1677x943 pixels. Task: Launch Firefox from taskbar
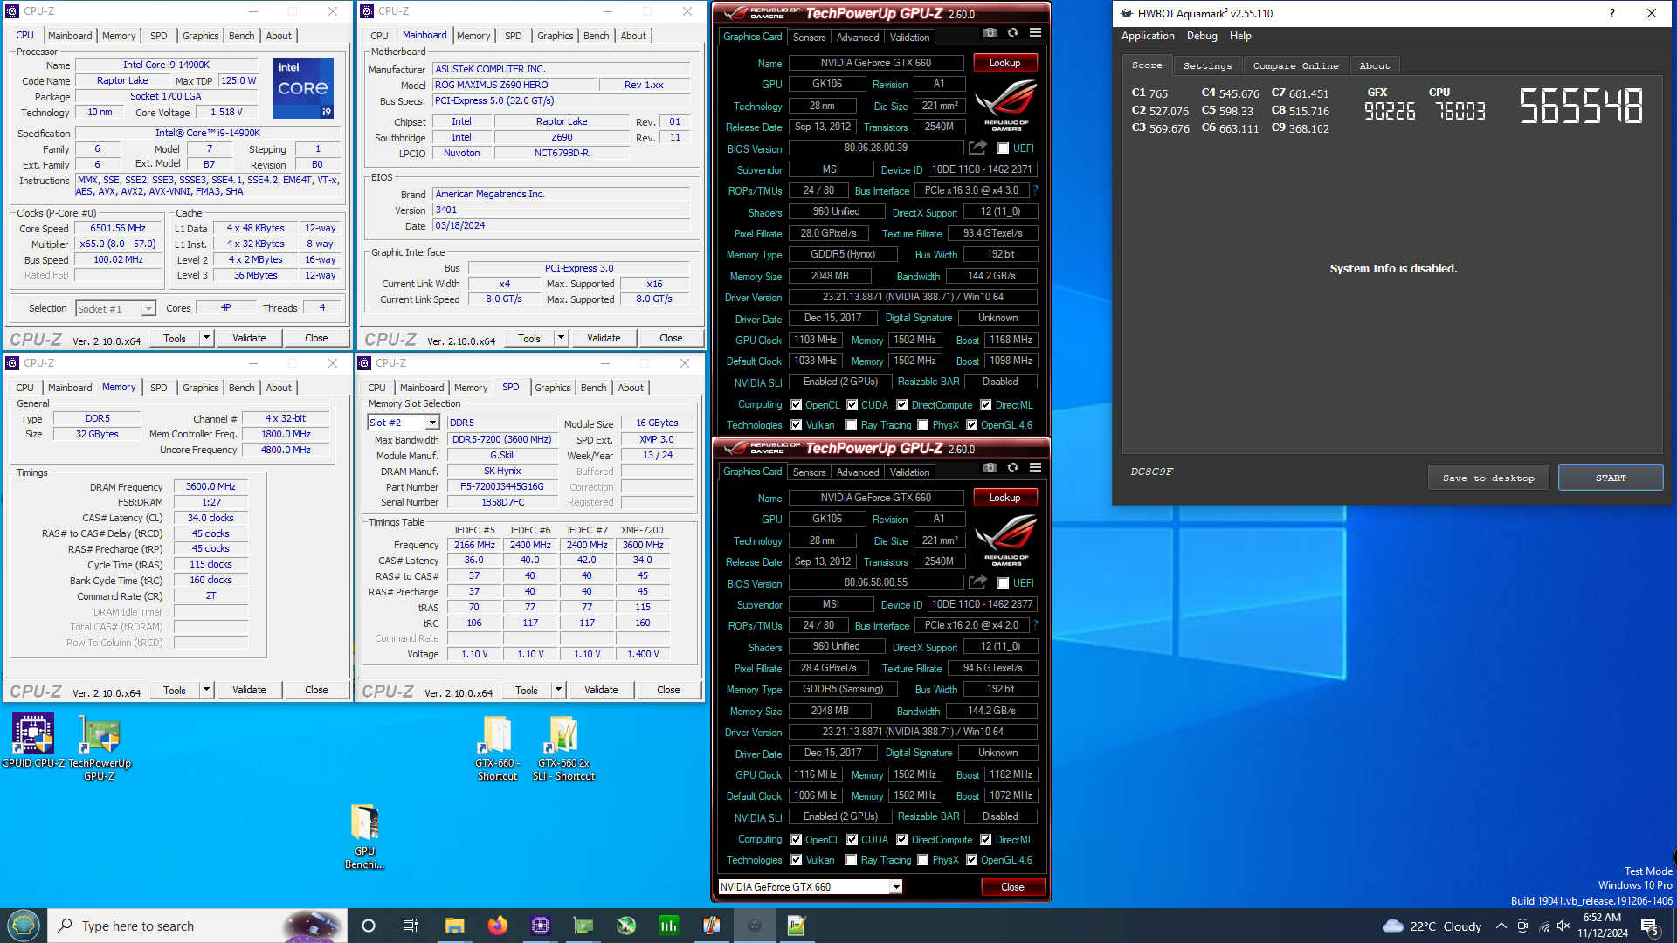point(497,926)
